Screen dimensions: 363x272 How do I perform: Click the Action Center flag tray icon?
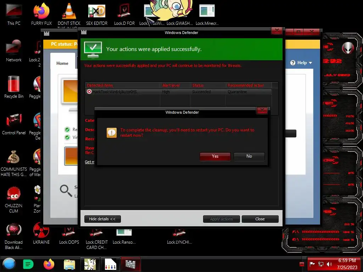point(312,264)
